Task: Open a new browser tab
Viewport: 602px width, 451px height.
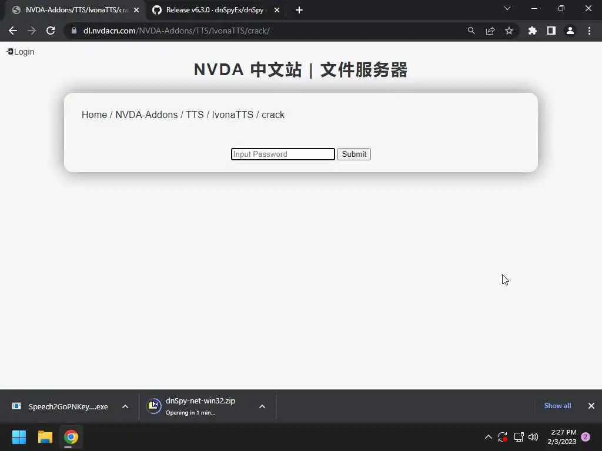Action: (299, 10)
